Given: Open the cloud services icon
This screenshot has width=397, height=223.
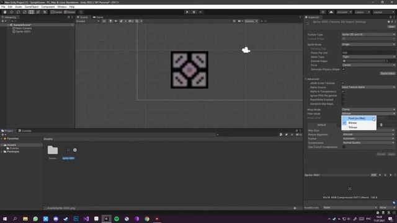Looking at the screenshot, I should pos(331,12).
